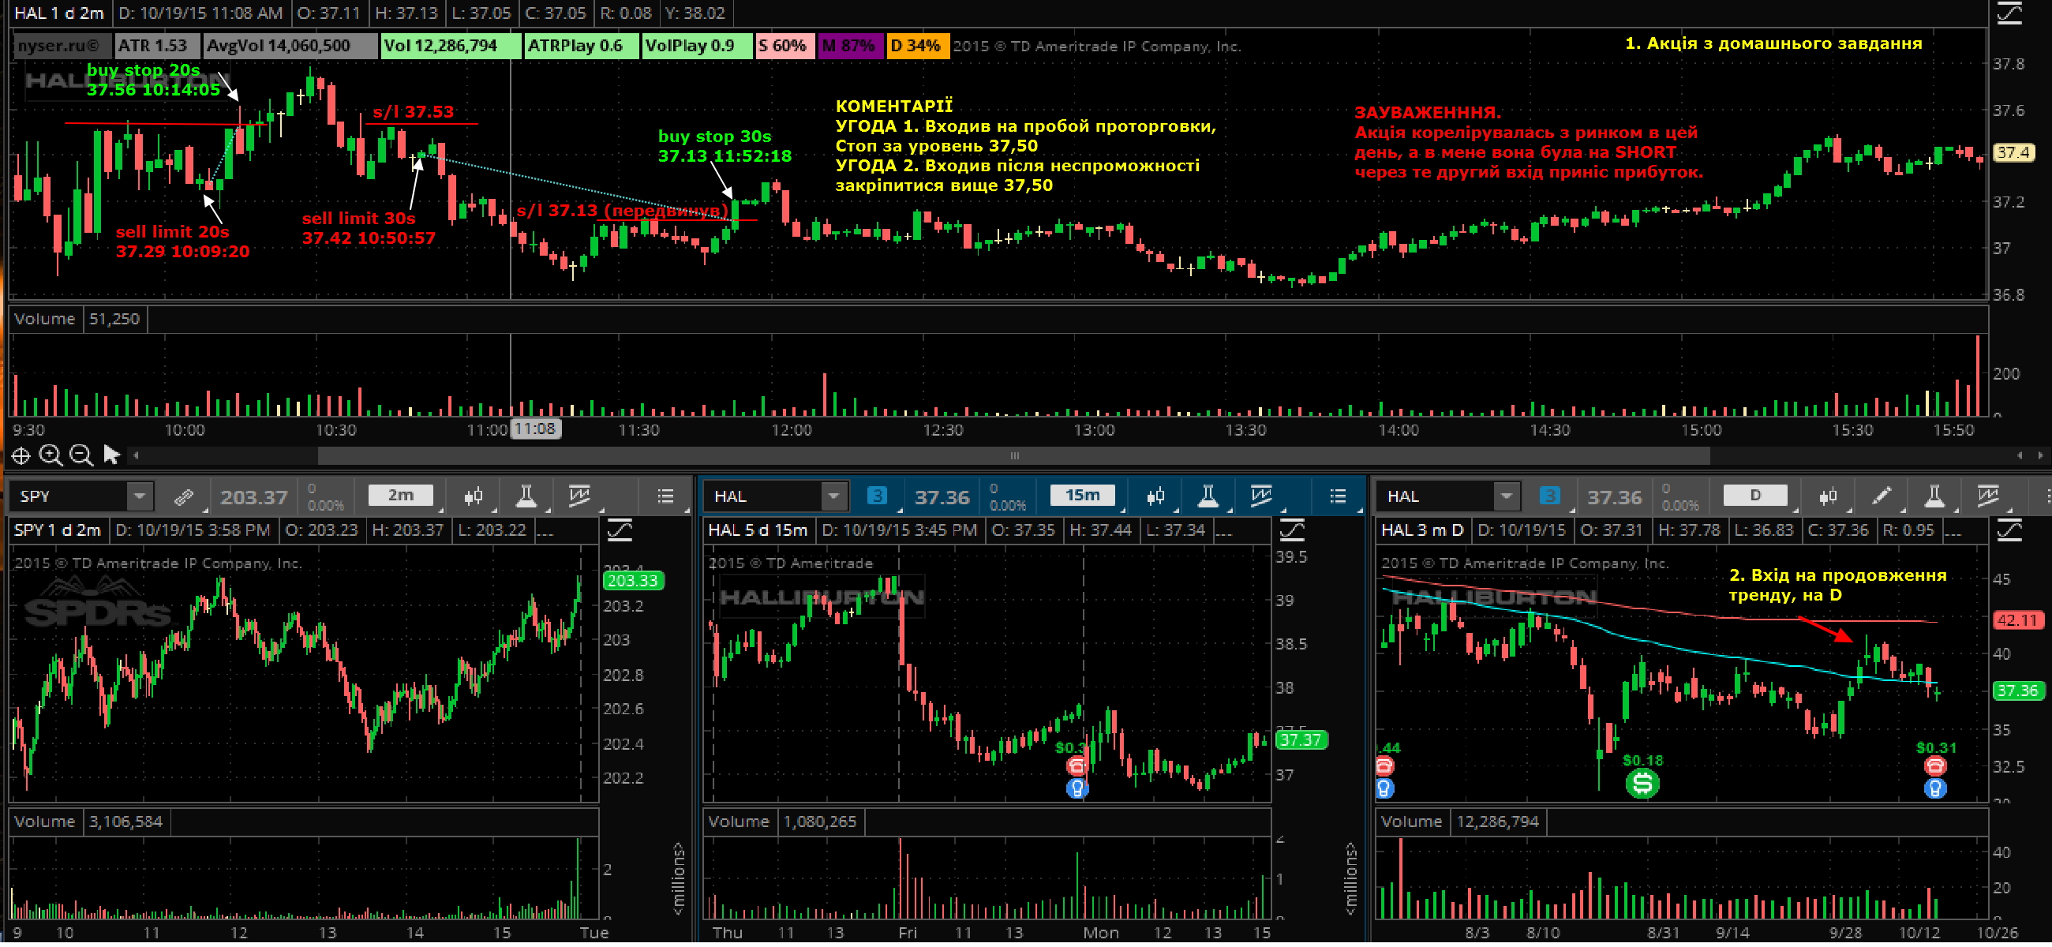Expand the ellipsis after R: 0.95 in daily header
Viewport: 2052px width, 947px height.
pyautogui.click(x=1953, y=533)
